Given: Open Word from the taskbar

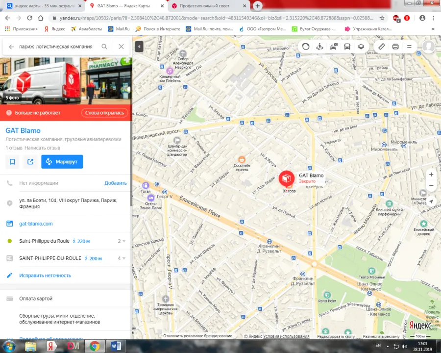Looking at the screenshot, I should coord(116,346).
